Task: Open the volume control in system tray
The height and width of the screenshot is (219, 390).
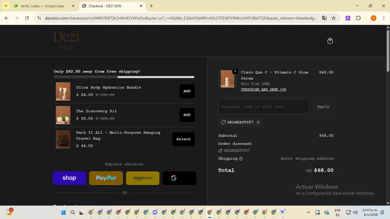Action: [x=355, y=213]
